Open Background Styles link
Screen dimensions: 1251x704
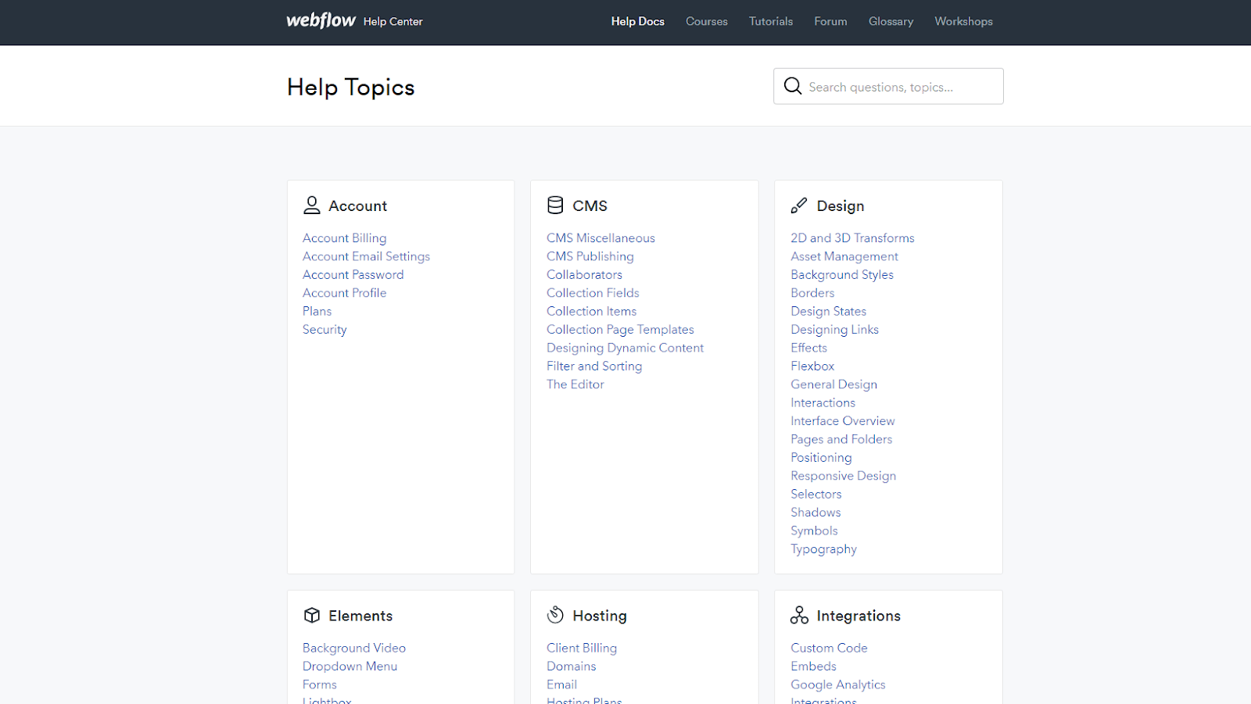pyautogui.click(x=842, y=274)
